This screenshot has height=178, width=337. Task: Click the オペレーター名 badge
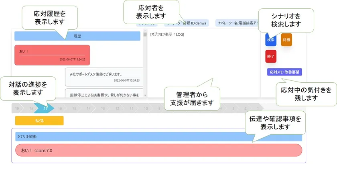click(x=237, y=23)
